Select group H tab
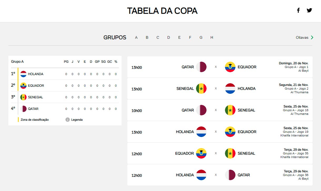 click(x=212, y=37)
